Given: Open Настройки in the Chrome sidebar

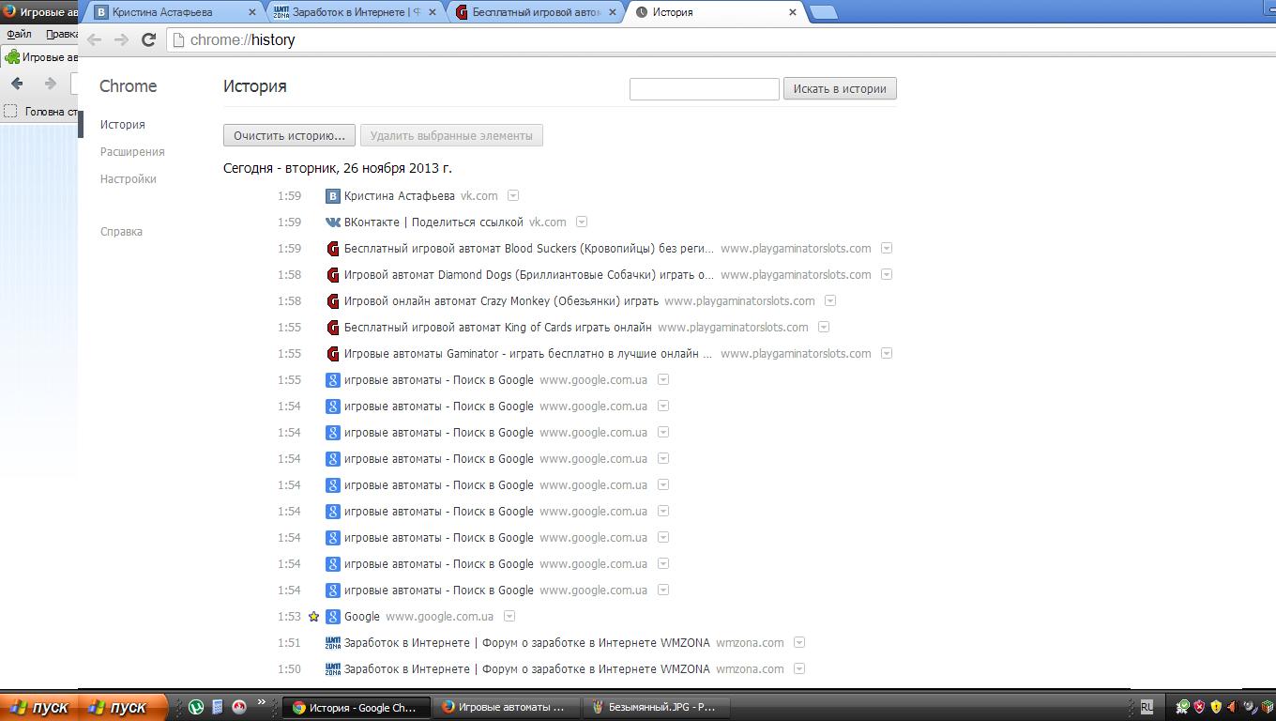Looking at the screenshot, I should click(129, 179).
